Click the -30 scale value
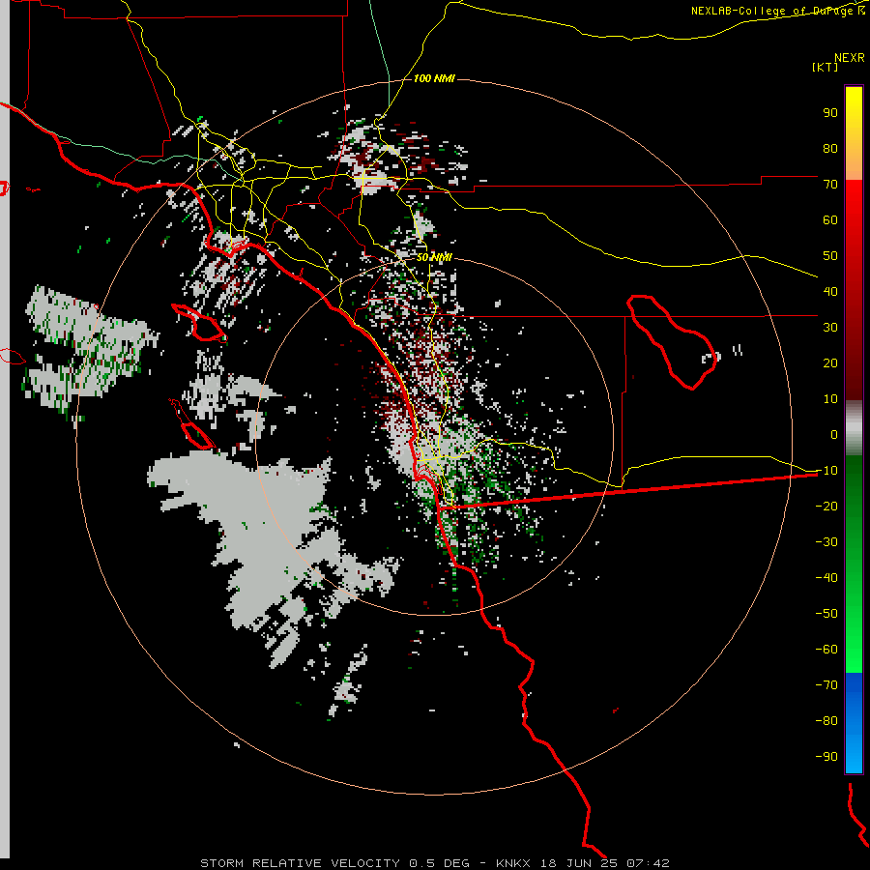870x870 pixels. coord(826,542)
